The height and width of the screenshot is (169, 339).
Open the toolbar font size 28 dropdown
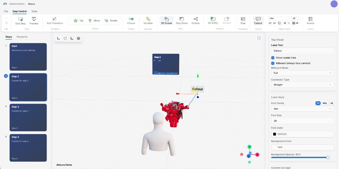(x=296, y=18)
